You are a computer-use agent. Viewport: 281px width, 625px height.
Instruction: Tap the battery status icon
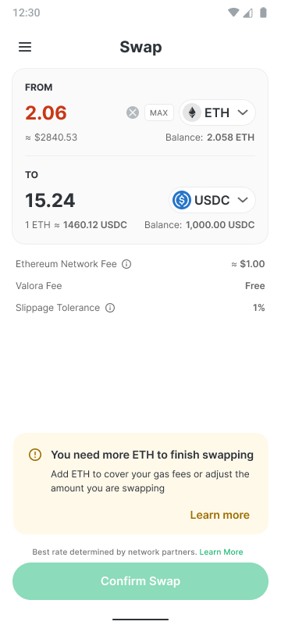pos(263,12)
